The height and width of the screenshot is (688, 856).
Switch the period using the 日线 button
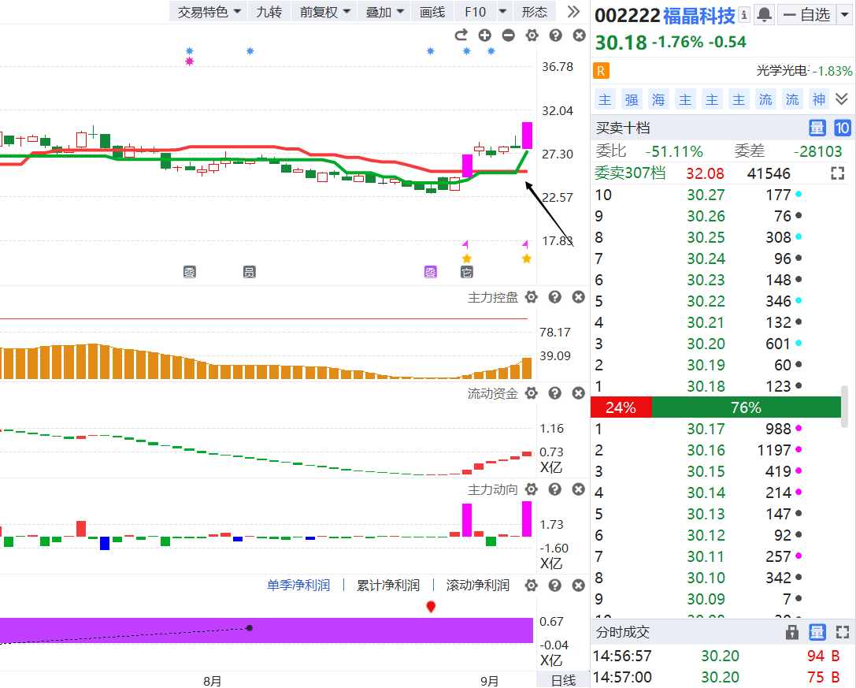click(x=563, y=680)
